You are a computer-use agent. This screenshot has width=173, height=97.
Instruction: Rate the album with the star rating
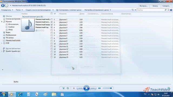click(40, 30)
